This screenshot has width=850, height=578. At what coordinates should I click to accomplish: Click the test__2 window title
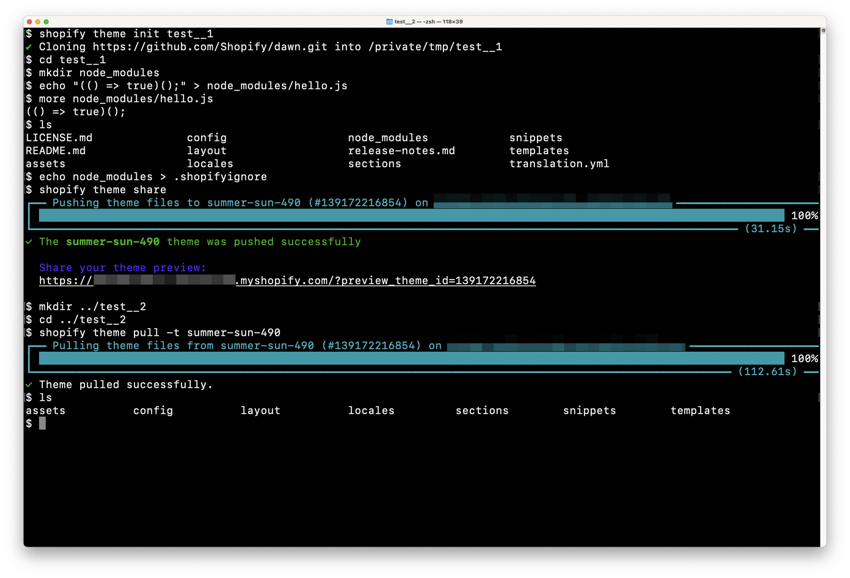(405, 21)
